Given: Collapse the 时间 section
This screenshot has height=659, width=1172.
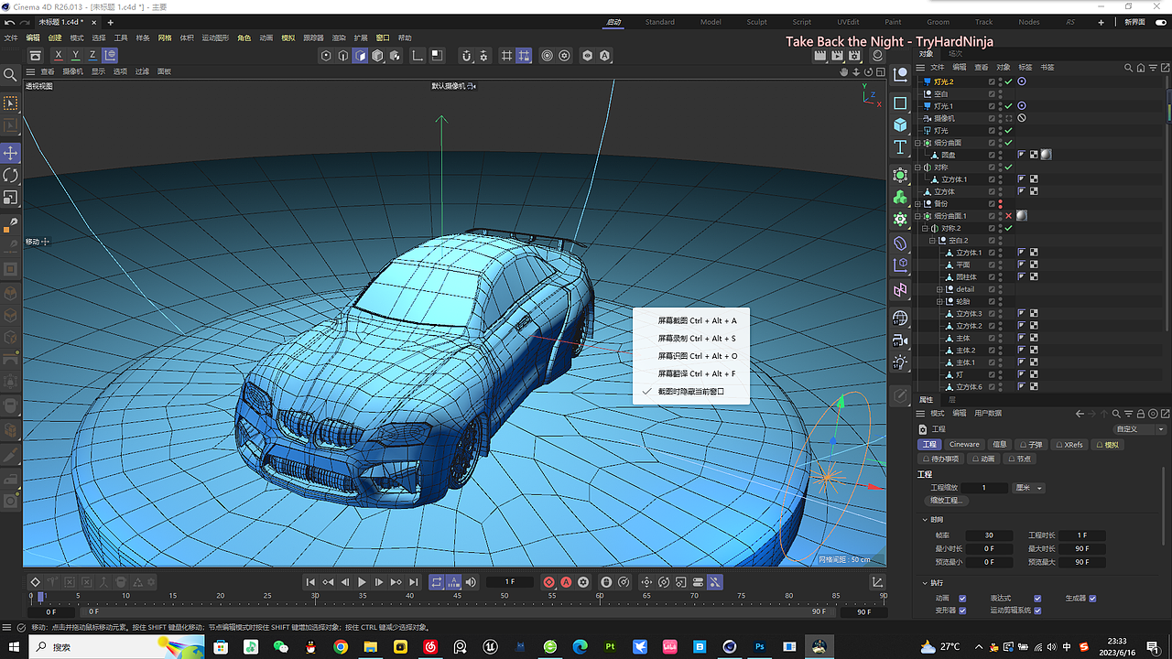Looking at the screenshot, I should [x=925, y=520].
